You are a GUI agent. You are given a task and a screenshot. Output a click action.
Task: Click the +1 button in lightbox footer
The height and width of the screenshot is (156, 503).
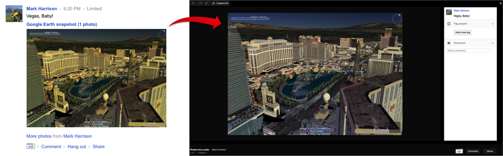(x=459, y=151)
